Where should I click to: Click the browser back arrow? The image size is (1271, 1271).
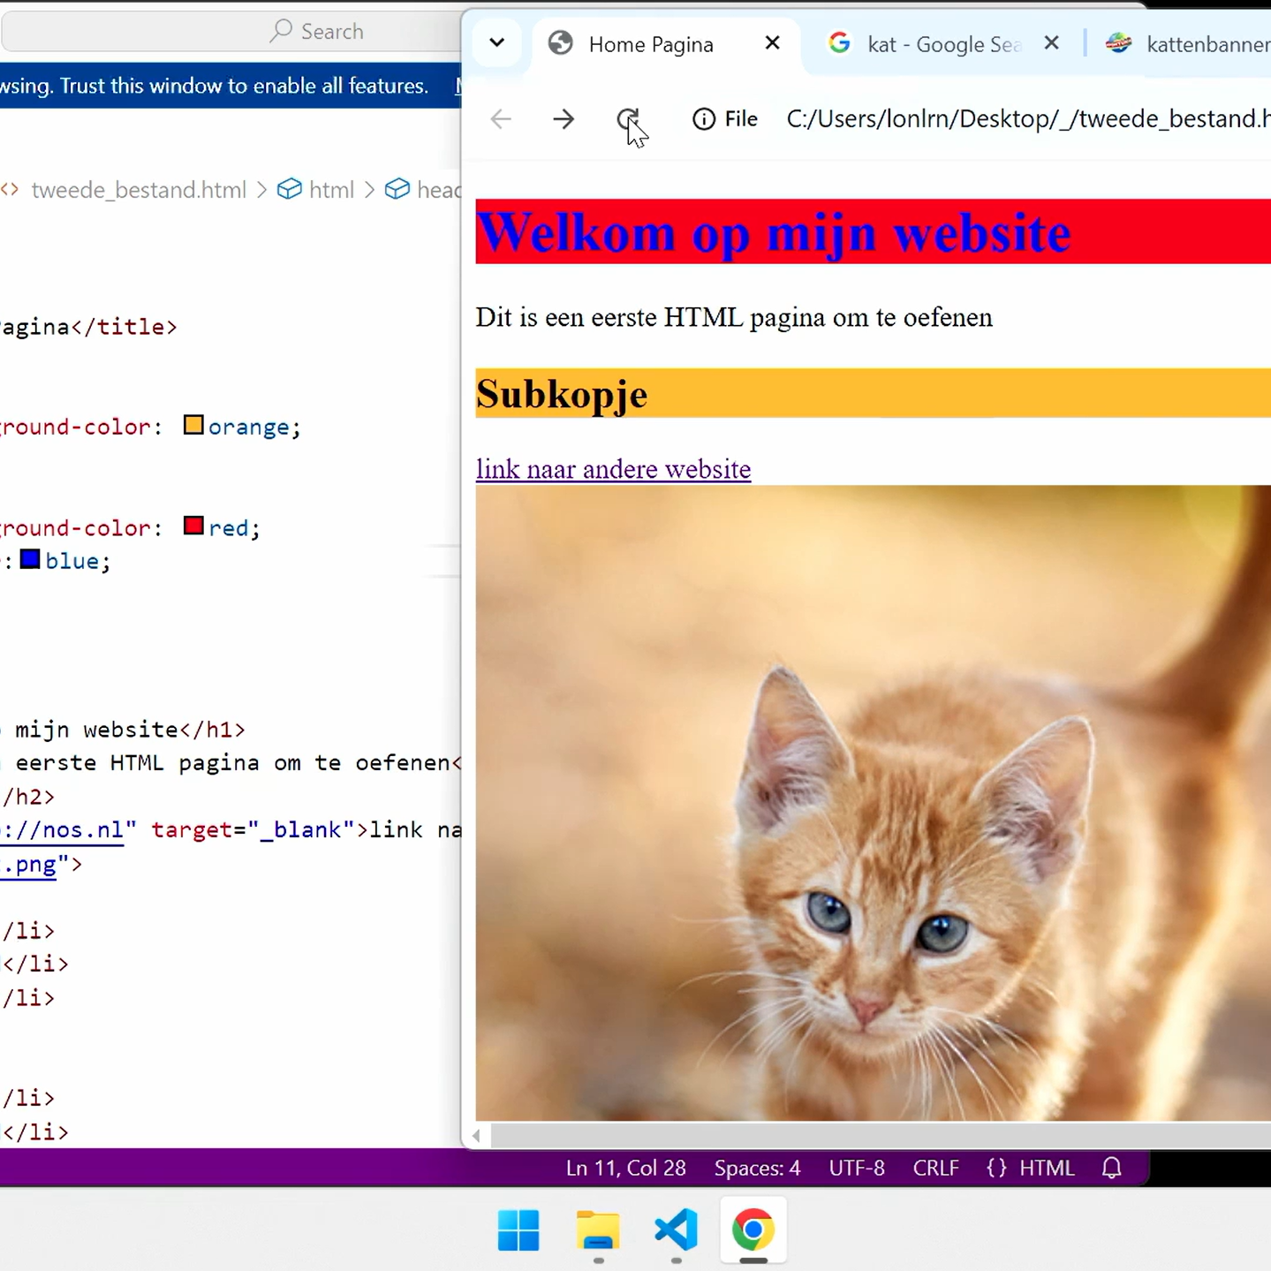click(501, 119)
